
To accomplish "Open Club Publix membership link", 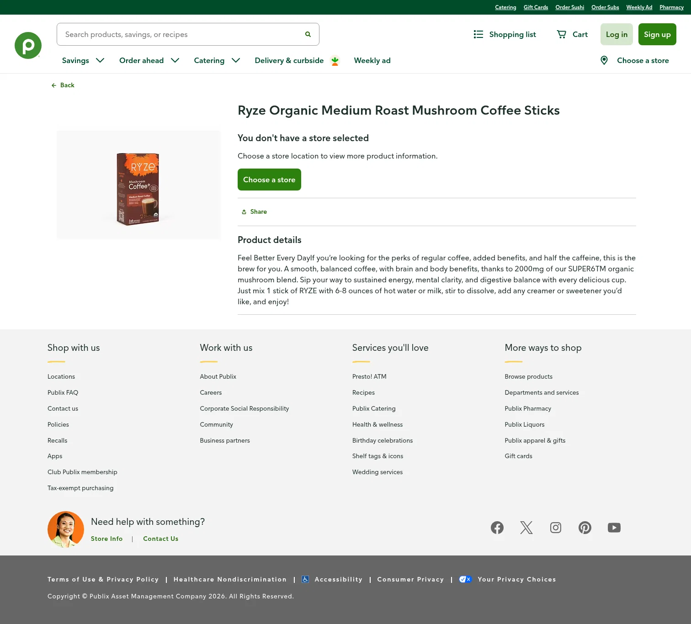I will 82,472.
